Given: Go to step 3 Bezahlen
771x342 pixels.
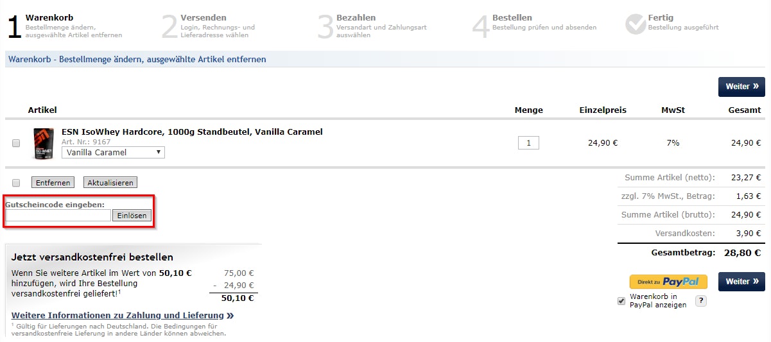Looking at the screenshot, I should tap(372, 26).
